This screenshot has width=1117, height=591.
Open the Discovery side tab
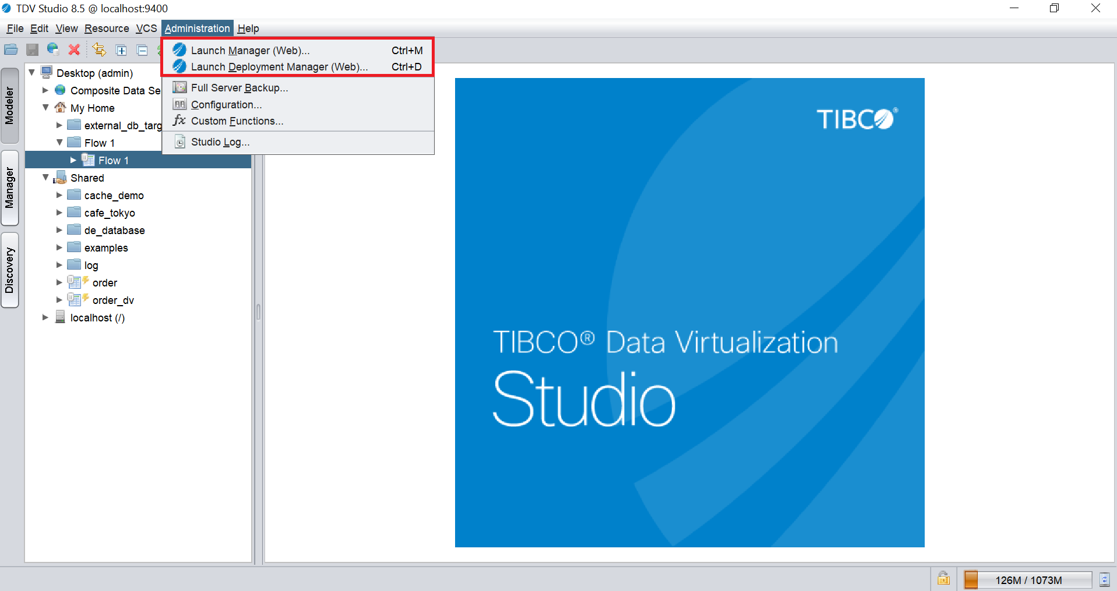click(10, 270)
